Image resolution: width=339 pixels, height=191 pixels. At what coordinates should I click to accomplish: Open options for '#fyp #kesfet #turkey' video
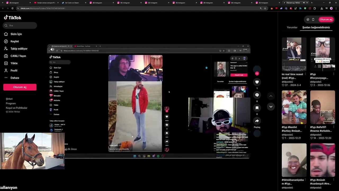[305, 127]
